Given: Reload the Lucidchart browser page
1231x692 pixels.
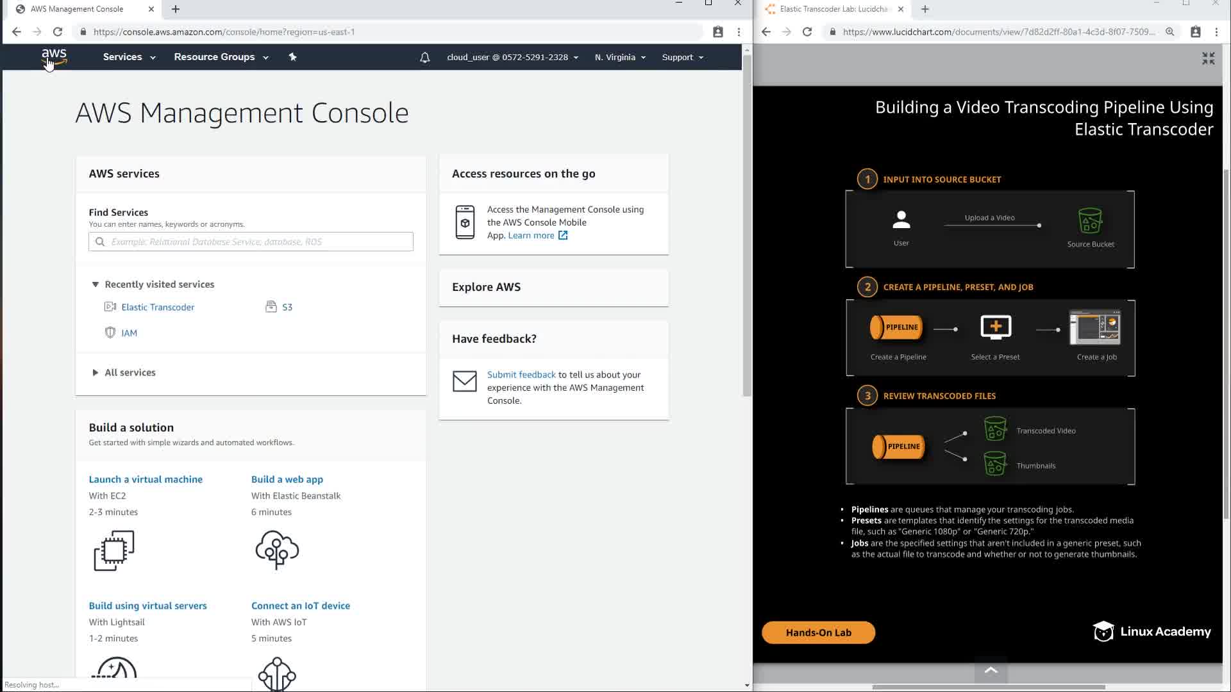Looking at the screenshot, I should 807,32.
